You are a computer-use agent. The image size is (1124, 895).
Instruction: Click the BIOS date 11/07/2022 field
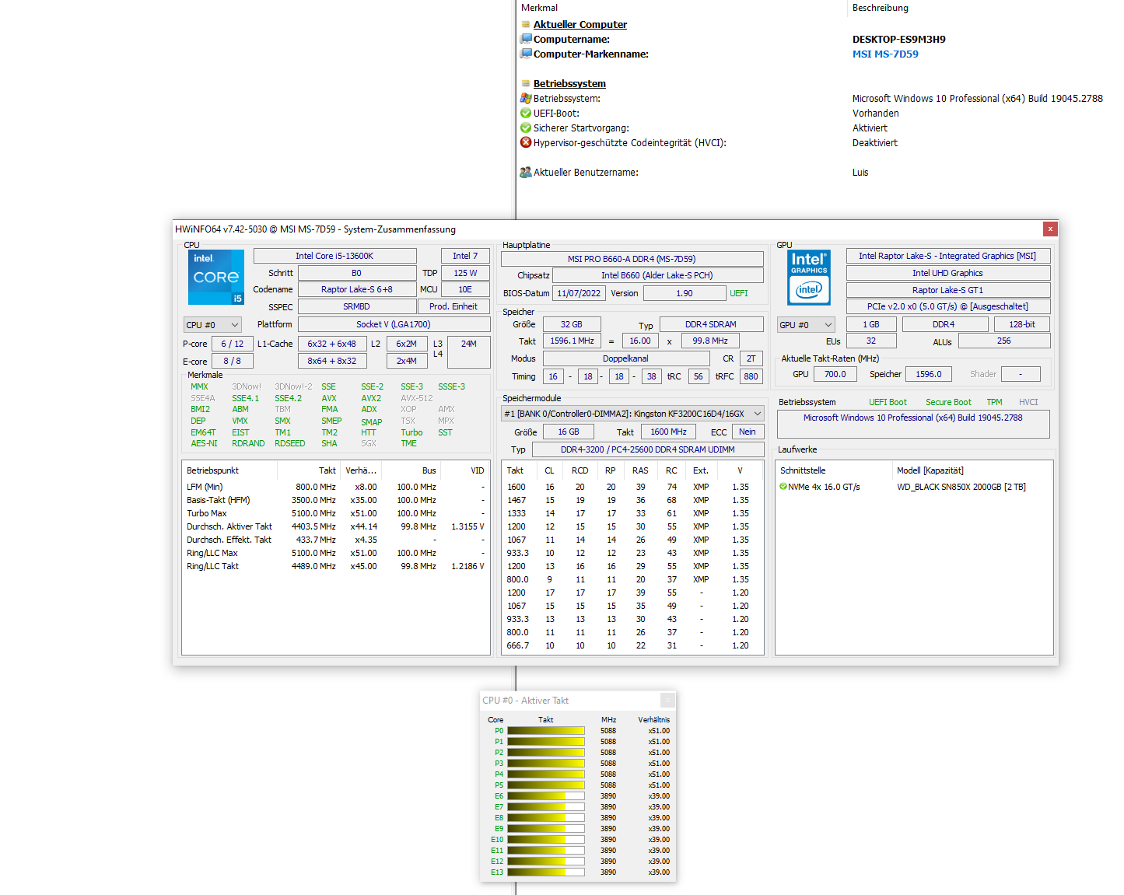[579, 293]
